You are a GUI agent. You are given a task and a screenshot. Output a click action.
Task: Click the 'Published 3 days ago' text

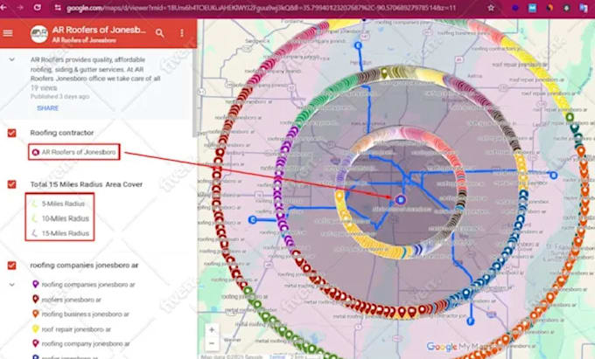point(60,97)
